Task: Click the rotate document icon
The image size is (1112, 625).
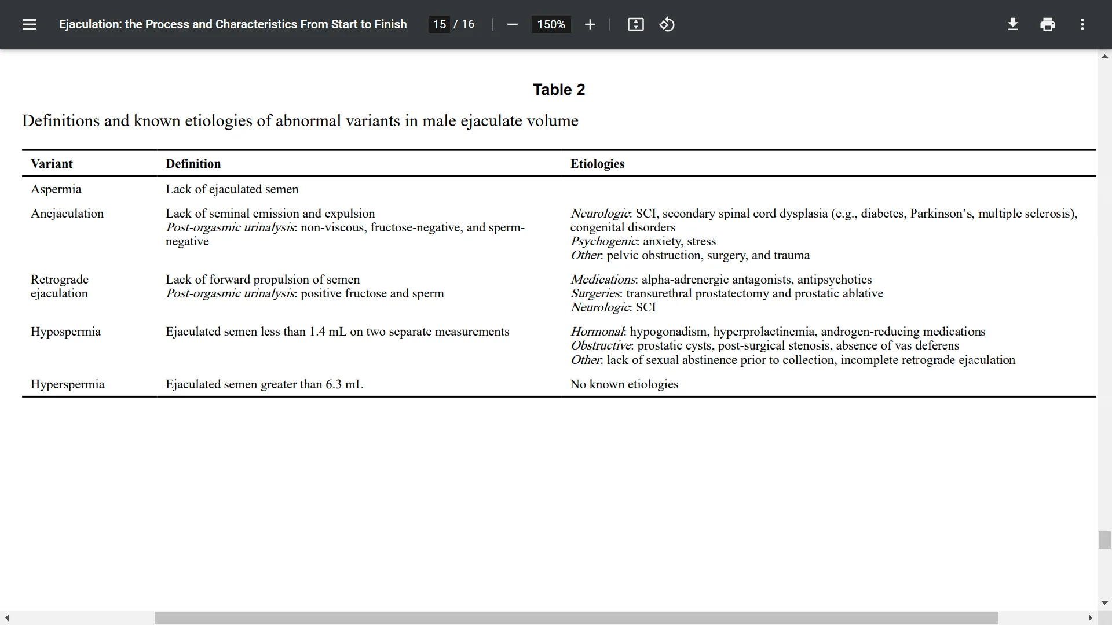Action: click(667, 24)
